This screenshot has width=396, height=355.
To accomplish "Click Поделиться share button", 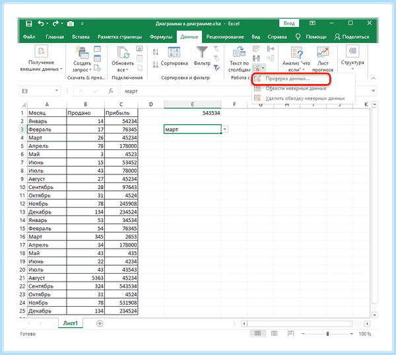I will click(352, 37).
